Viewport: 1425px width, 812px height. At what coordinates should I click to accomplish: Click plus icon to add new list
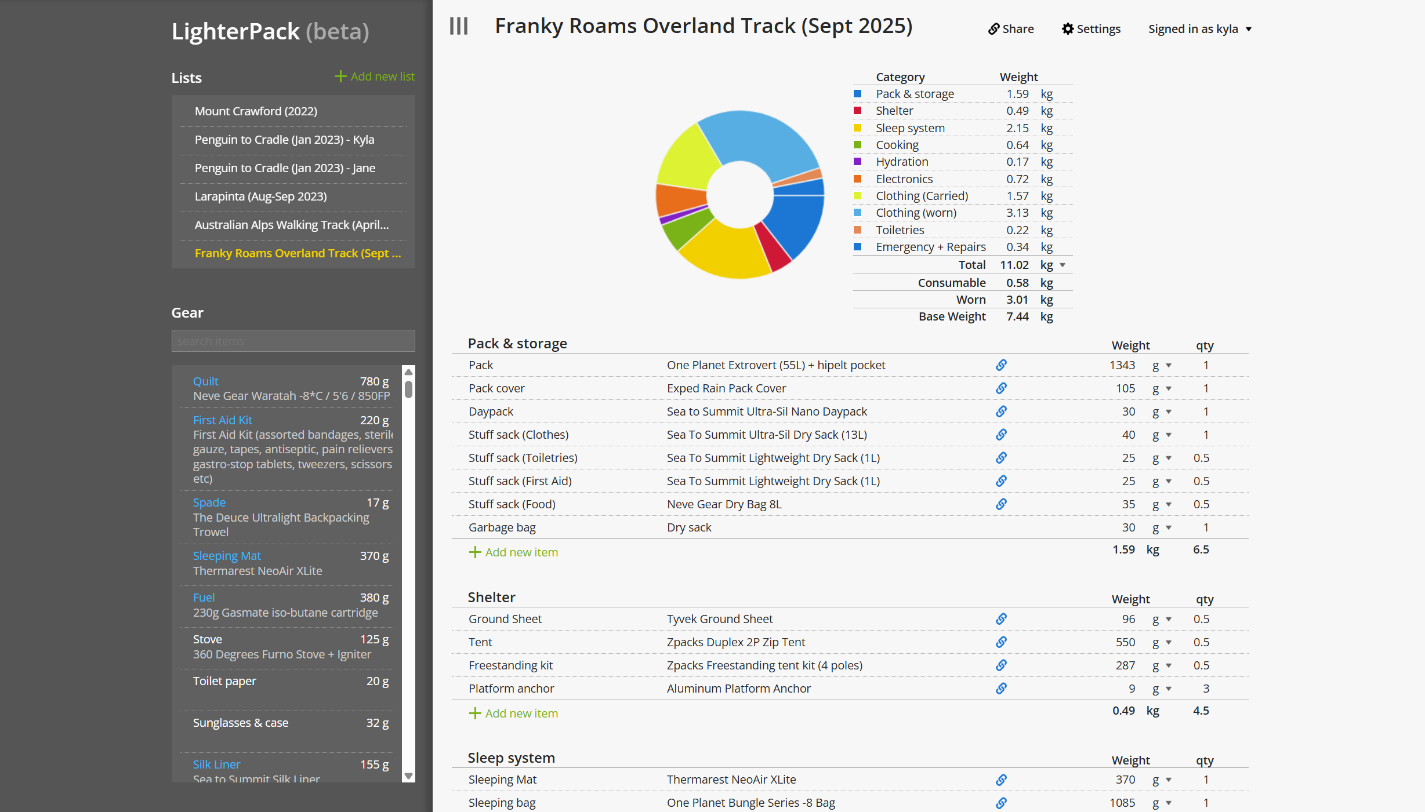[x=340, y=77]
